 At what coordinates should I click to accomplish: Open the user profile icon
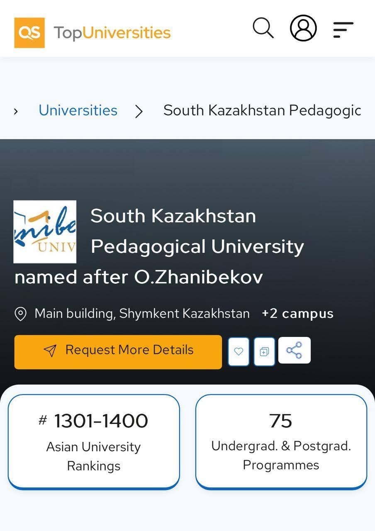click(303, 28)
